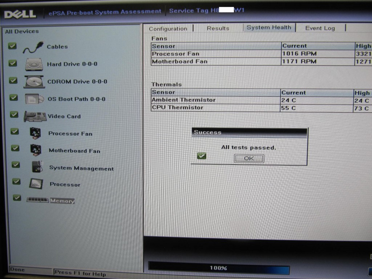Select the System Management tower icon
Screen dimensions: 372x279
[37, 166]
